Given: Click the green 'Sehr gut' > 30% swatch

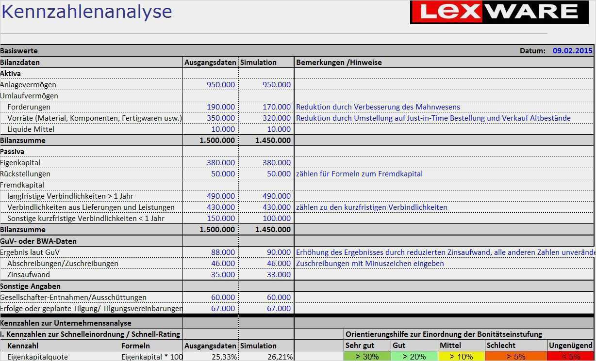Looking at the screenshot, I should pyautogui.click(x=367, y=356).
